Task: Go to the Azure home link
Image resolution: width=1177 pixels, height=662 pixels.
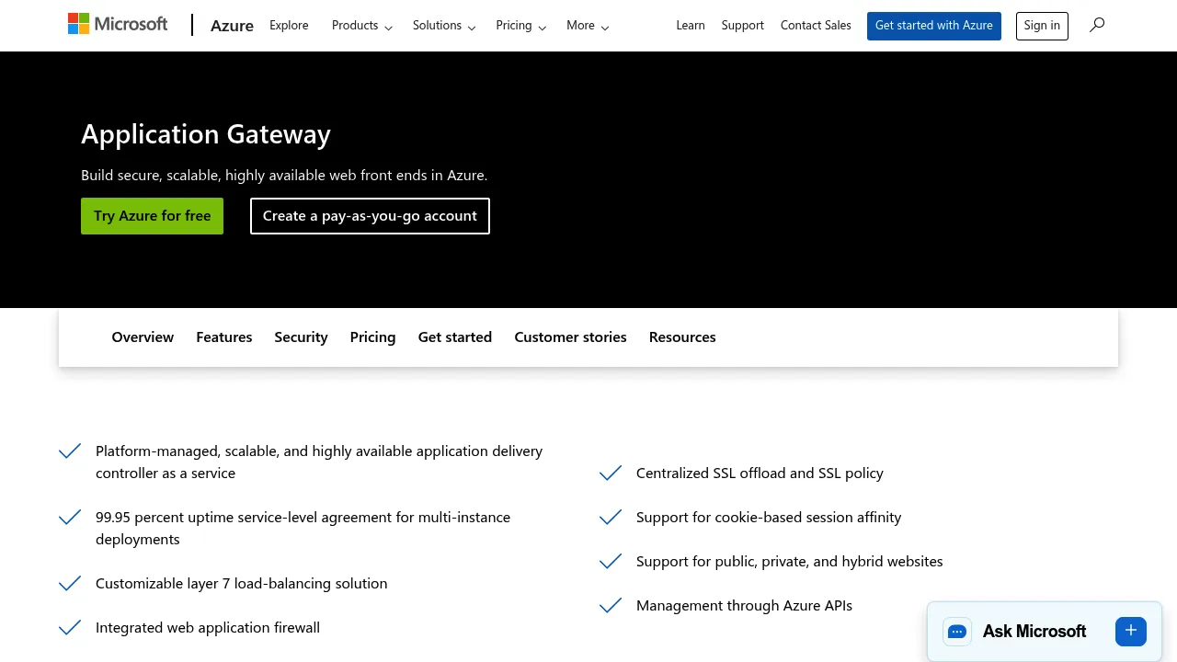Action: [x=232, y=26]
